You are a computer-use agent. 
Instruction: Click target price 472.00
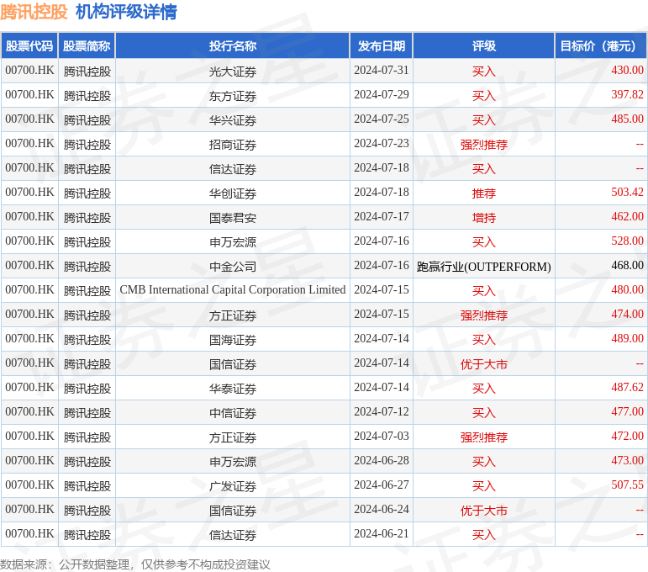coord(627,437)
